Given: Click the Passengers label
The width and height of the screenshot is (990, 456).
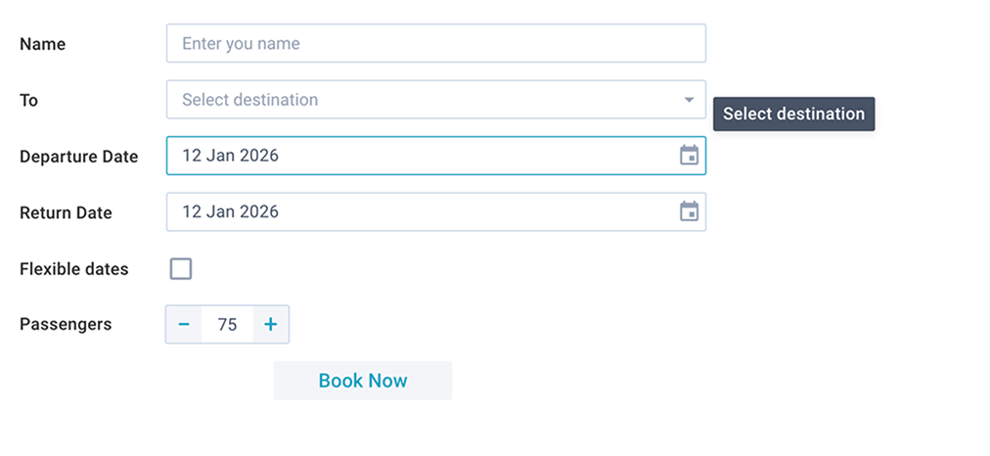Looking at the screenshot, I should click(x=66, y=324).
